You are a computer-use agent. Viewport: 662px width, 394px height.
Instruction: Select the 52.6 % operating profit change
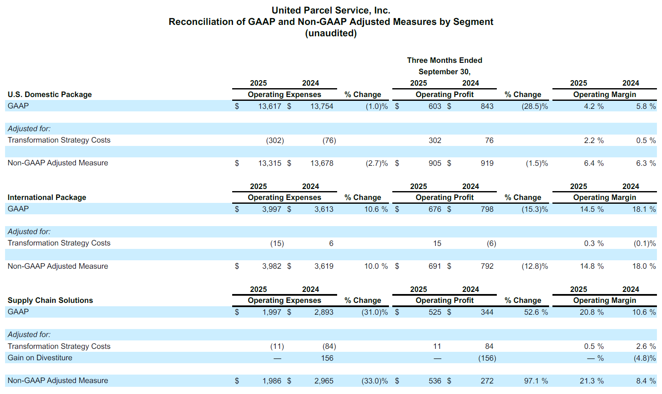tap(536, 312)
